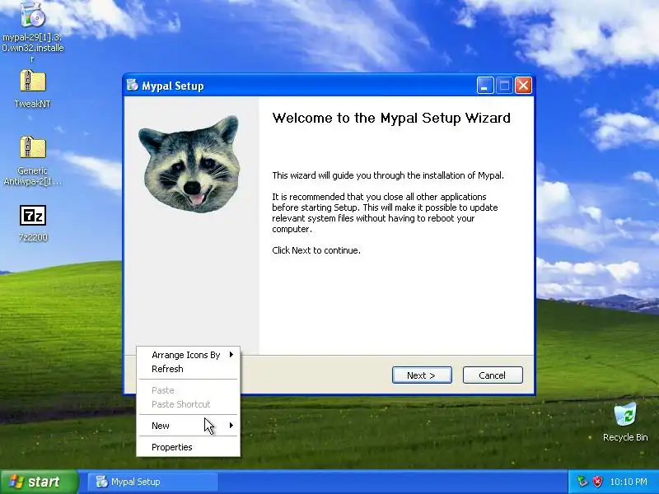Open the Start menu
Screen dimensions: 659x494
(x=39, y=482)
